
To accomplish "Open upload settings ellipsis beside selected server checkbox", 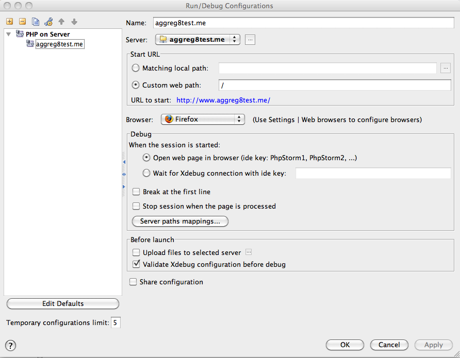I will pos(248,252).
